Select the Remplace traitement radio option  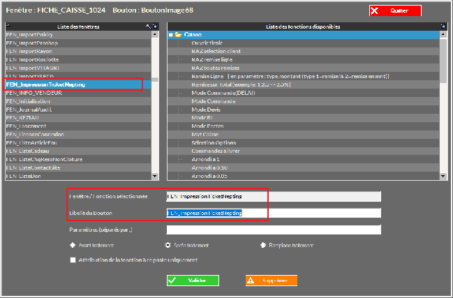(262, 245)
